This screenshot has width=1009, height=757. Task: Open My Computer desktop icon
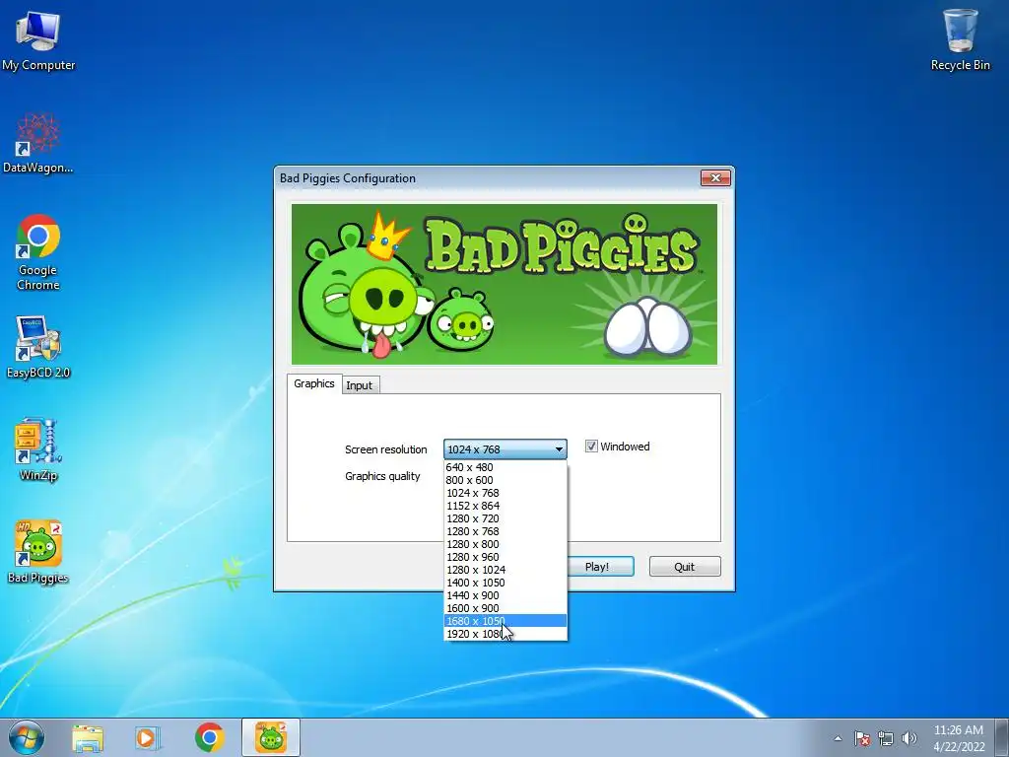click(38, 39)
